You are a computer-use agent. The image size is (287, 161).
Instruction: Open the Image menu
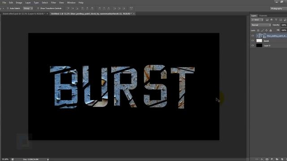pos(19,3)
